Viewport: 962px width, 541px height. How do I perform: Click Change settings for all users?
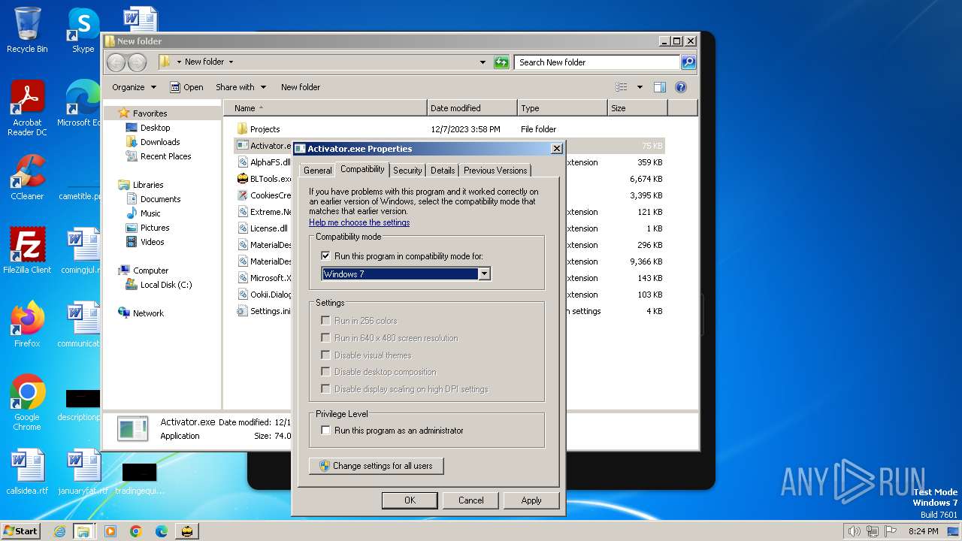(x=377, y=466)
